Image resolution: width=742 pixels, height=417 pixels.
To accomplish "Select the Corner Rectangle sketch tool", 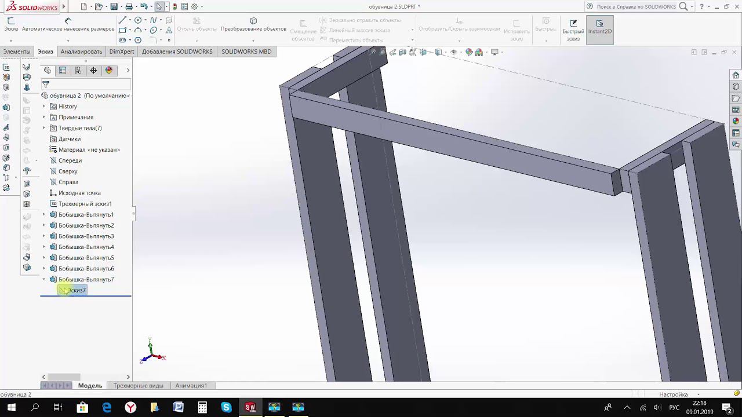I will [x=122, y=30].
